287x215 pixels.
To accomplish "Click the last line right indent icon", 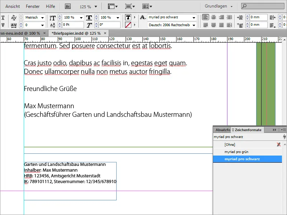I will point(273,25).
